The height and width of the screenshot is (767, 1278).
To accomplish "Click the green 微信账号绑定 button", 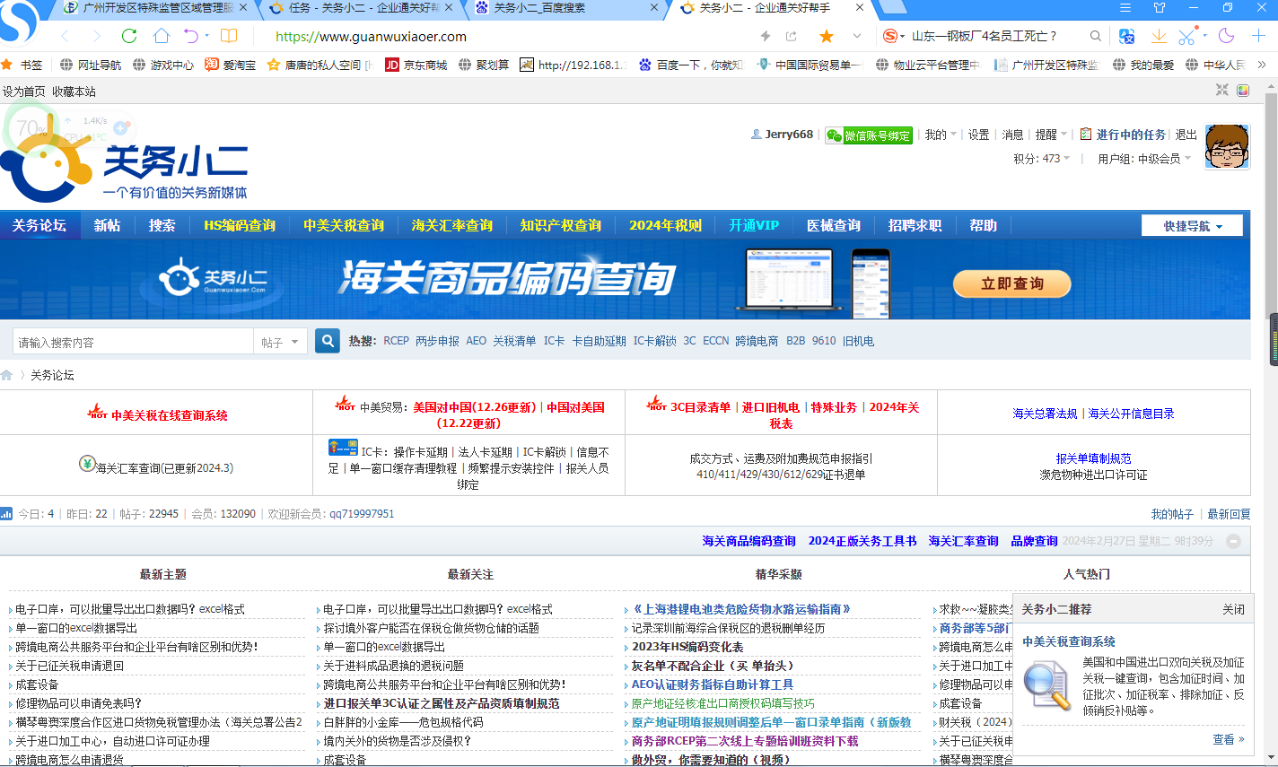I will [868, 135].
